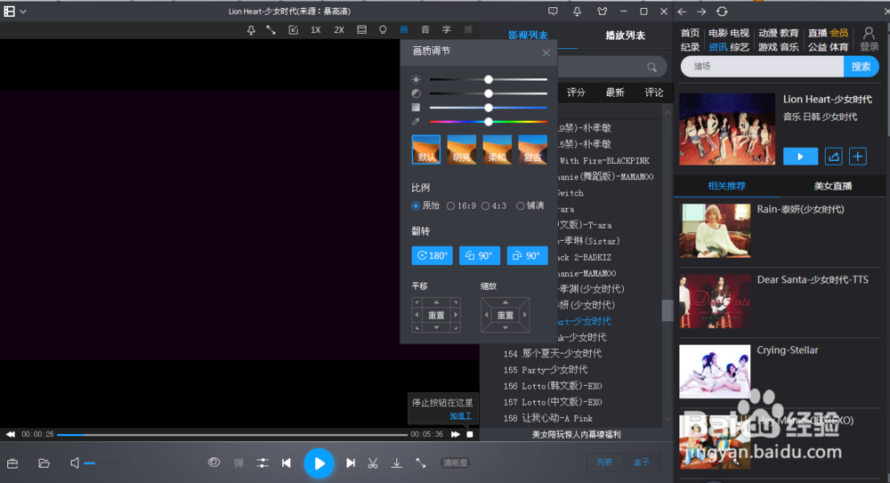Open the fullscreen arrows icon in the bottom bar

pyautogui.click(x=421, y=463)
